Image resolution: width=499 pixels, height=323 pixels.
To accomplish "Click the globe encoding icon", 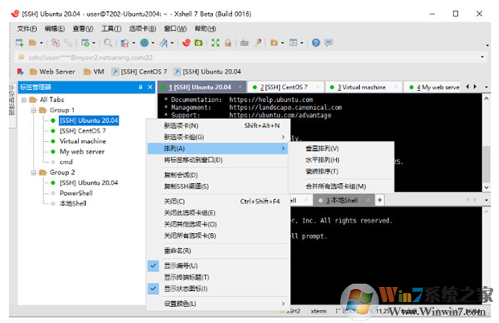I will [145, 43].
